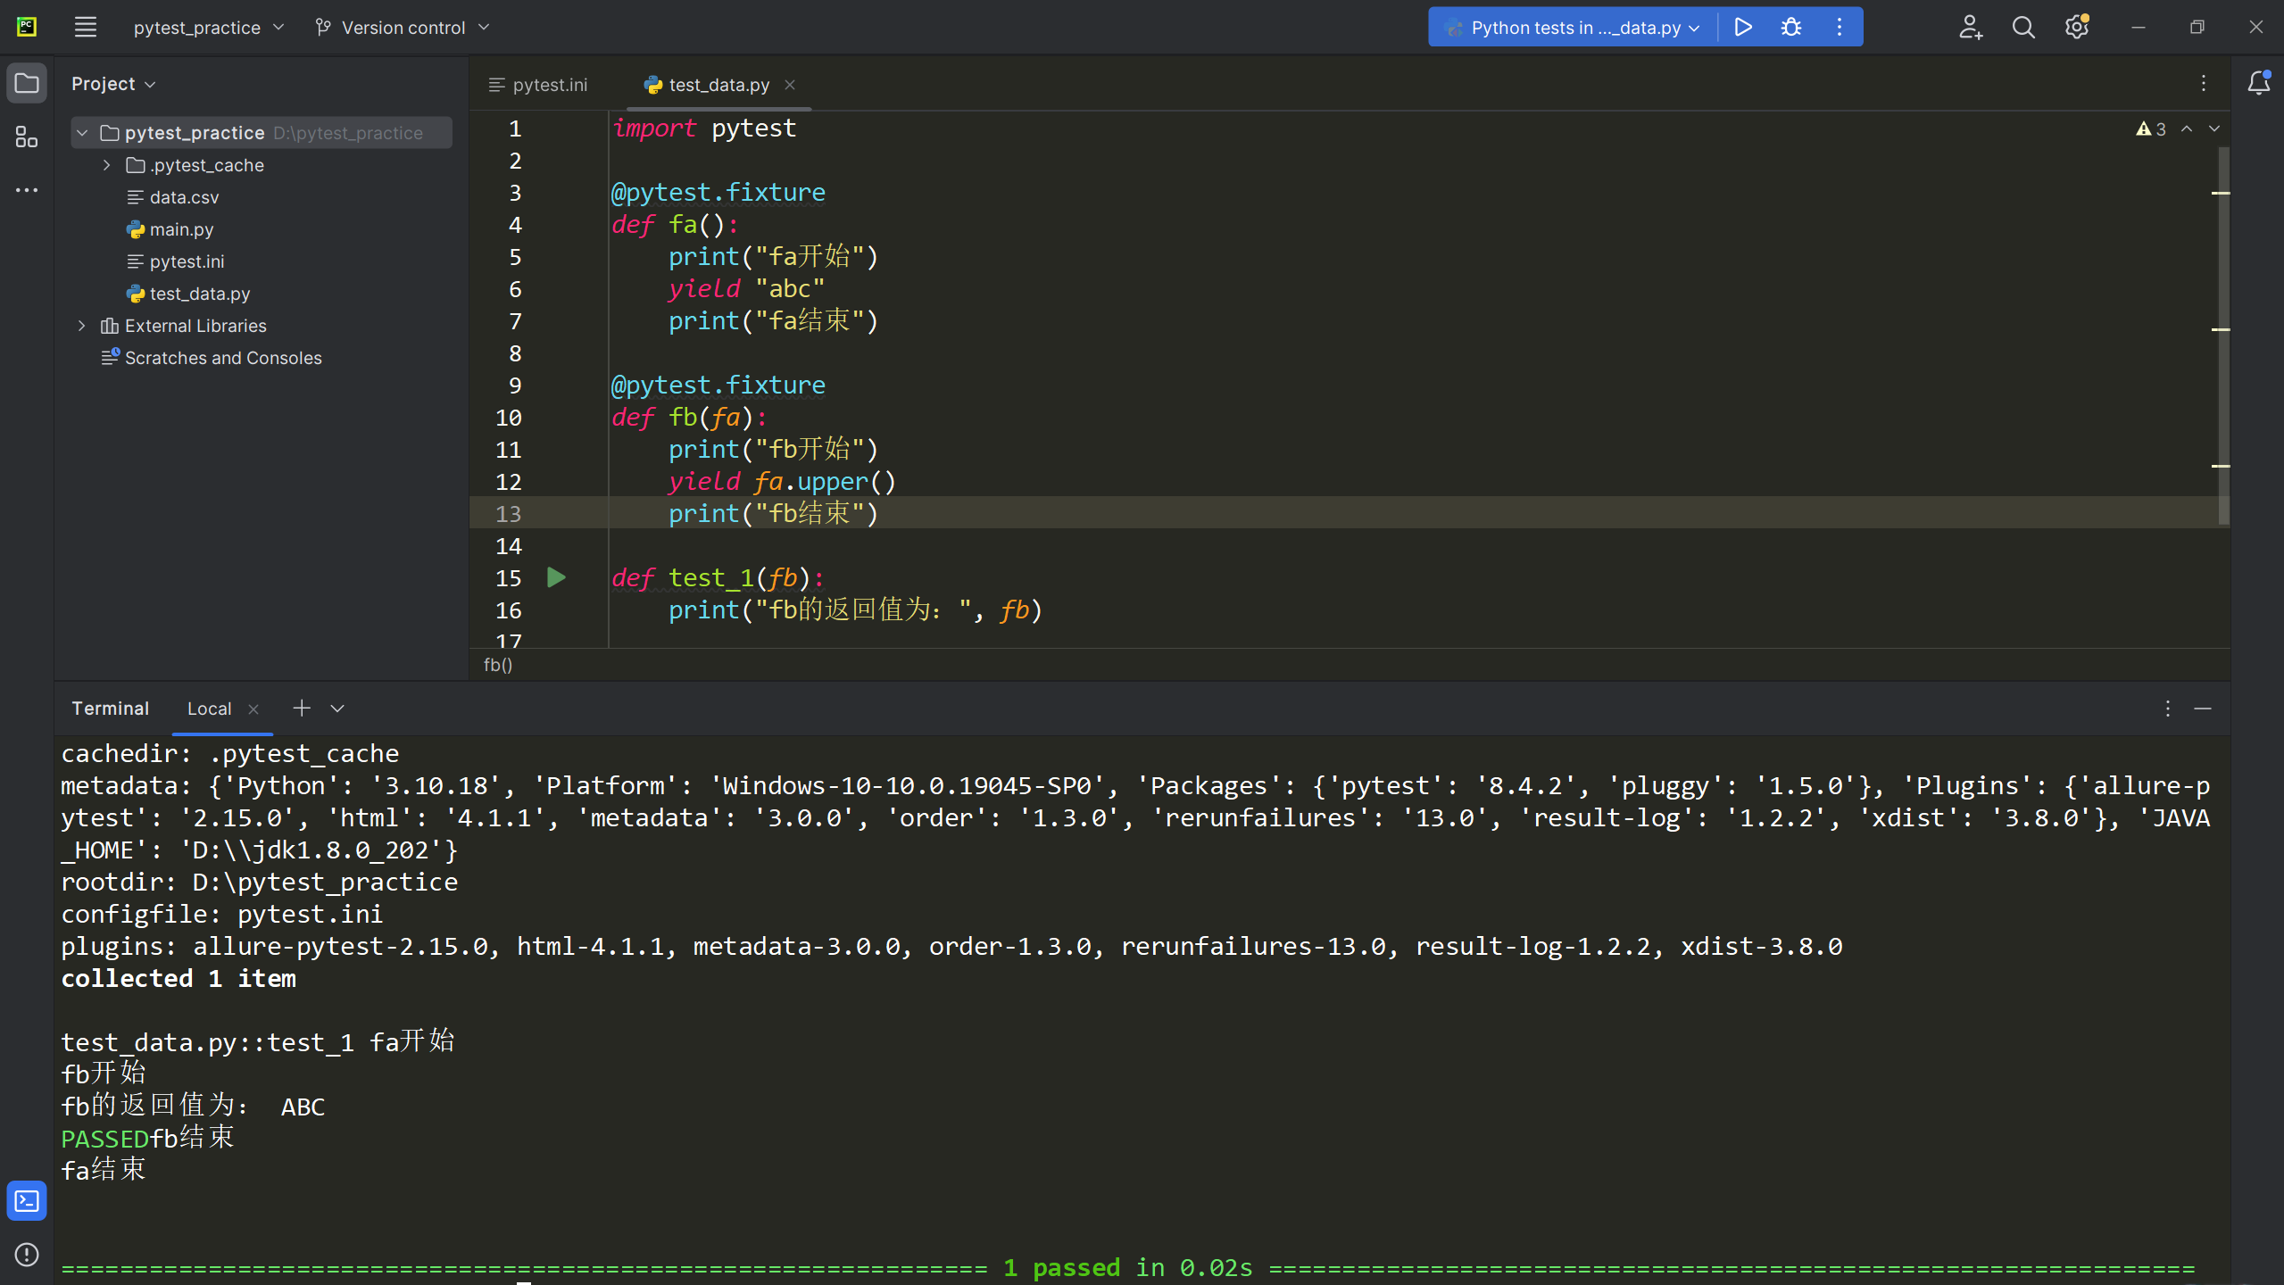This screenshot has width=2284, height=1285.
Task: Open Version control dropdown
Action: [403, 27]
